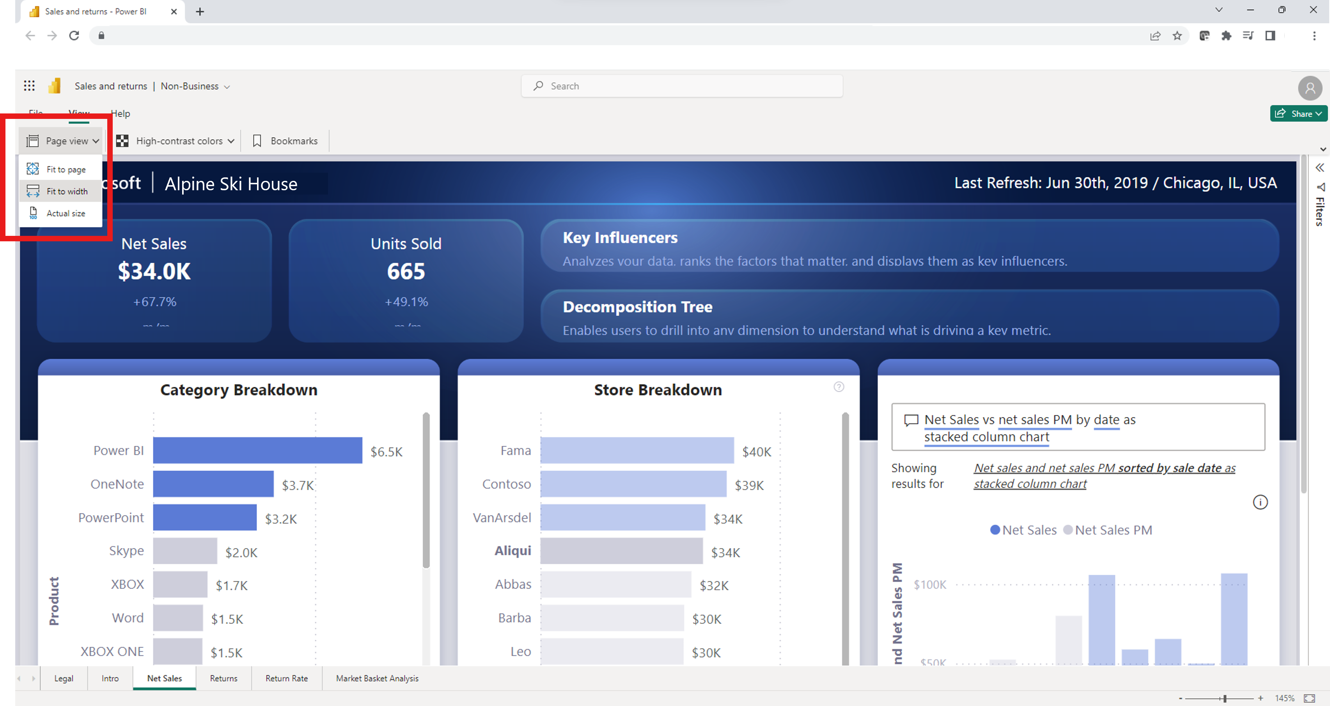1330x706 pixels.
Task: Select Fit to page view option
Action: point(65,169)
